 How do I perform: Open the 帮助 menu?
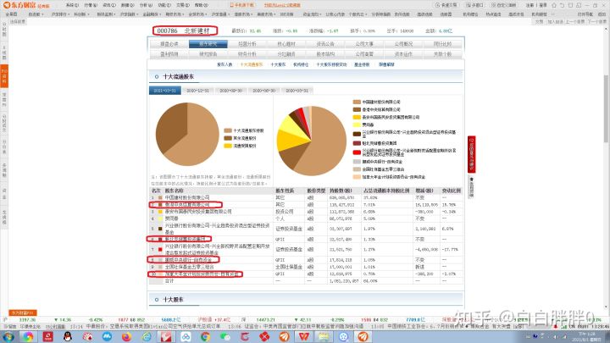(202, 5)
